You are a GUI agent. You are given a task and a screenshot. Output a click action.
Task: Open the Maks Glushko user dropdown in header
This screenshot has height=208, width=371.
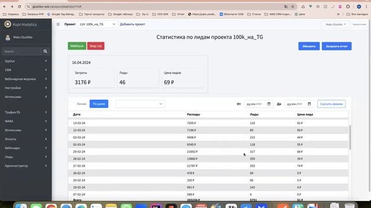(x=335, y=24)
